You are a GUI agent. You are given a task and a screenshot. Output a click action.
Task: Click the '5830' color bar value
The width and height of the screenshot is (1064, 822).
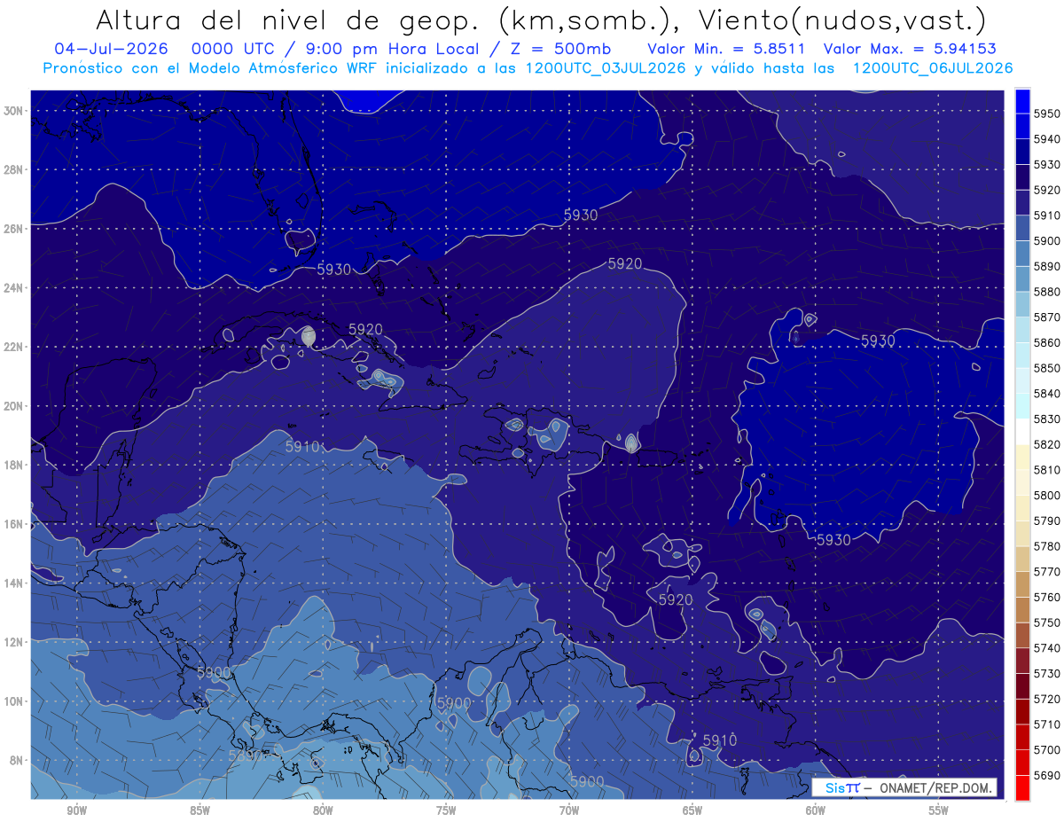click(1047, 419)
